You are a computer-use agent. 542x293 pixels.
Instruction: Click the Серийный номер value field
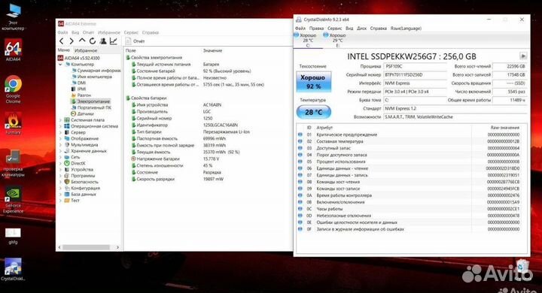[415, 74]
